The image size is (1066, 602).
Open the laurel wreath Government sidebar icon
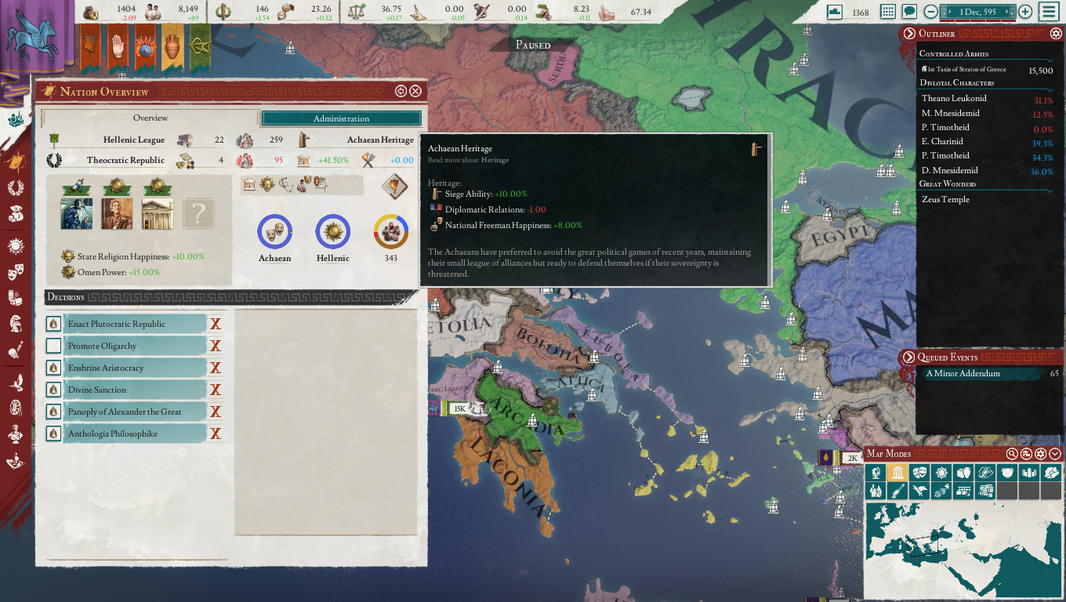[x=14, y=188]
